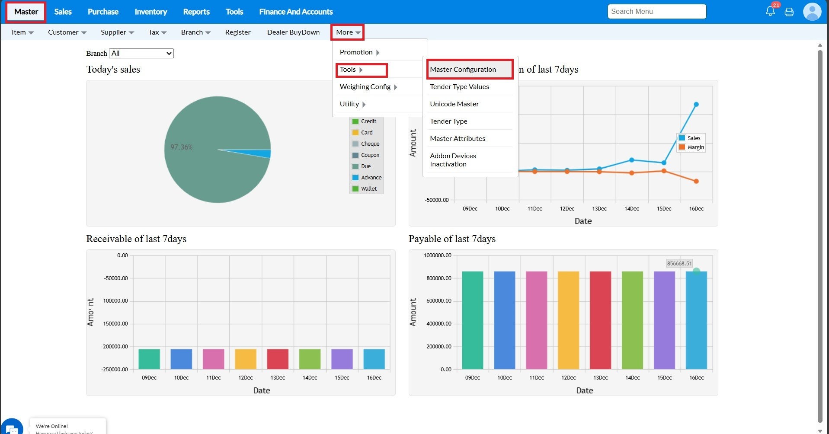Click the scroll down arrow of page scrollbar

point(820,431)
